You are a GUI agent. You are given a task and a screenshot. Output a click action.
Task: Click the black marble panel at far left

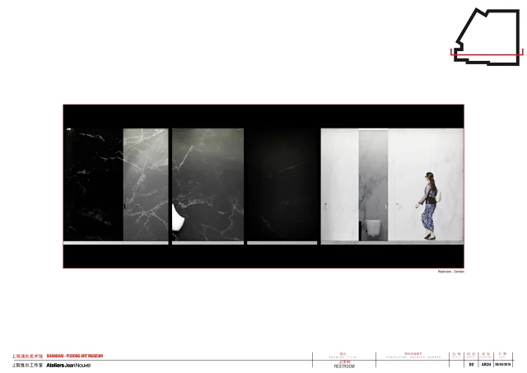tap(93, 184)
